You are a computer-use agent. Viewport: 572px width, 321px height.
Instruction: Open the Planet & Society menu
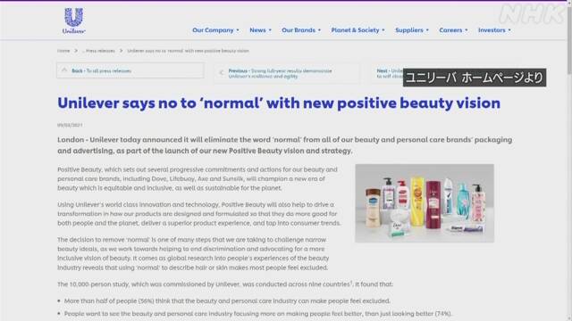coord(357,30)
